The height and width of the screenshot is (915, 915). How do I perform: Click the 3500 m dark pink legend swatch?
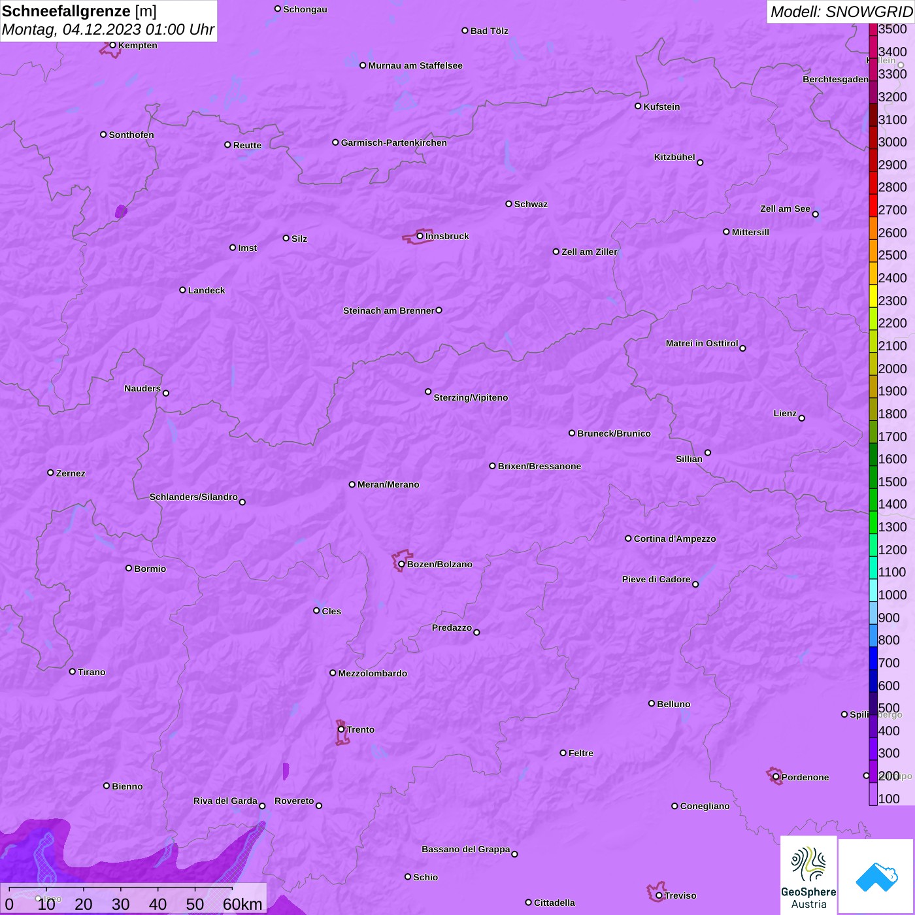[873, 29]
